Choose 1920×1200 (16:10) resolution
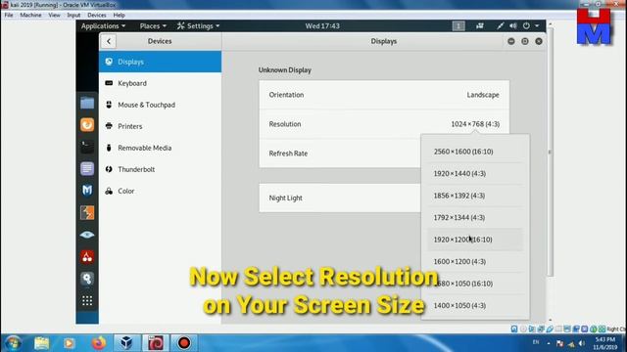627x352 pixels. [475, 240]
